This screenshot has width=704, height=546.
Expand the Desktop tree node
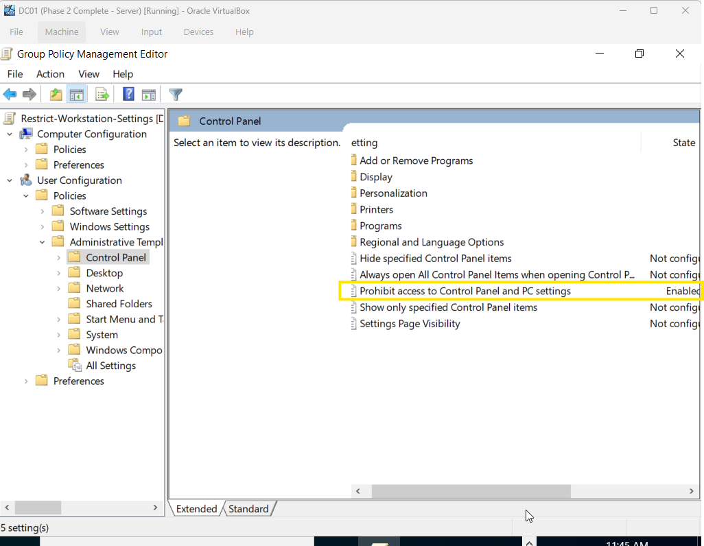[58, 273]
